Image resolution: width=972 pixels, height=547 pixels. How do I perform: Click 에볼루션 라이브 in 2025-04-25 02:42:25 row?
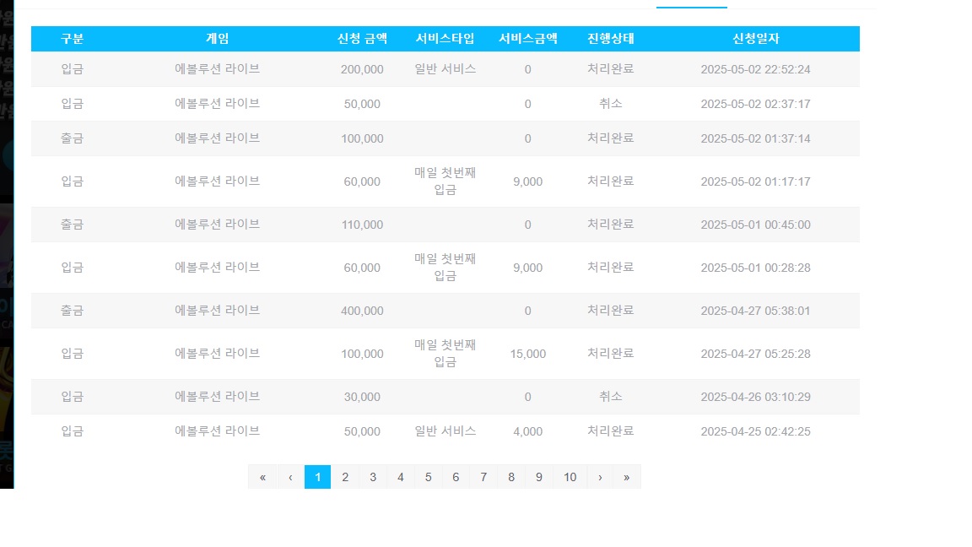217,431
